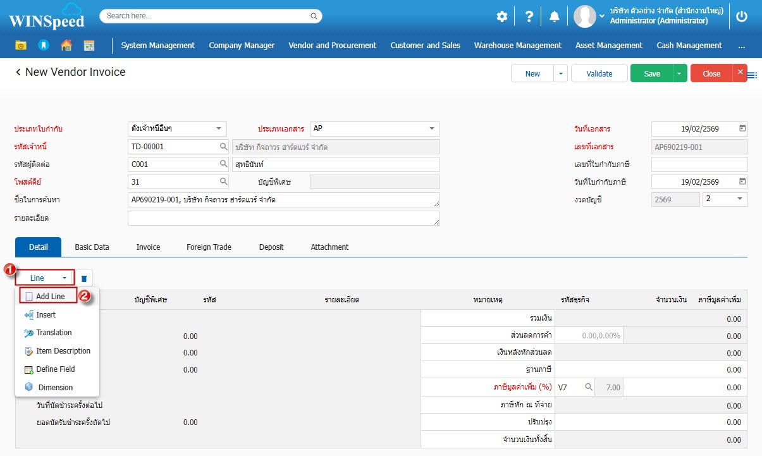
Task: Expand the Line menu dropdown
Action: [x=48, y=278]
